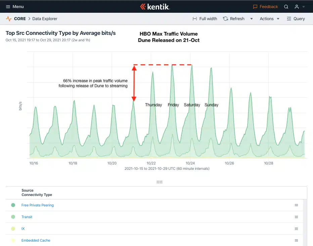313x246 pixels.
Task: Open row menu for IX
Action: [297, 229]
